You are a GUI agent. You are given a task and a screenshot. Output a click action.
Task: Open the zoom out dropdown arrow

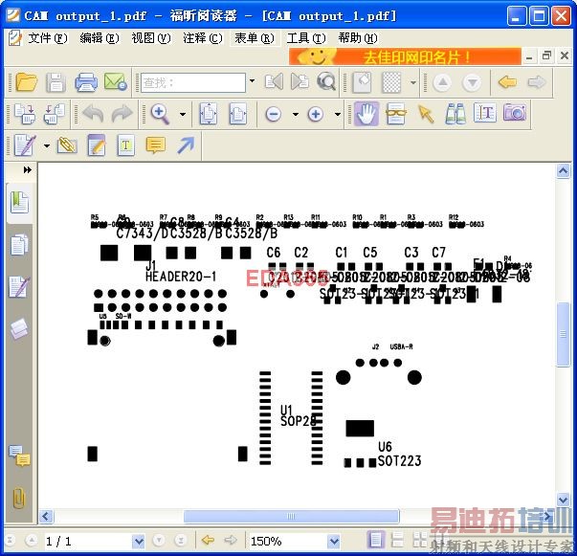[296, 114]
